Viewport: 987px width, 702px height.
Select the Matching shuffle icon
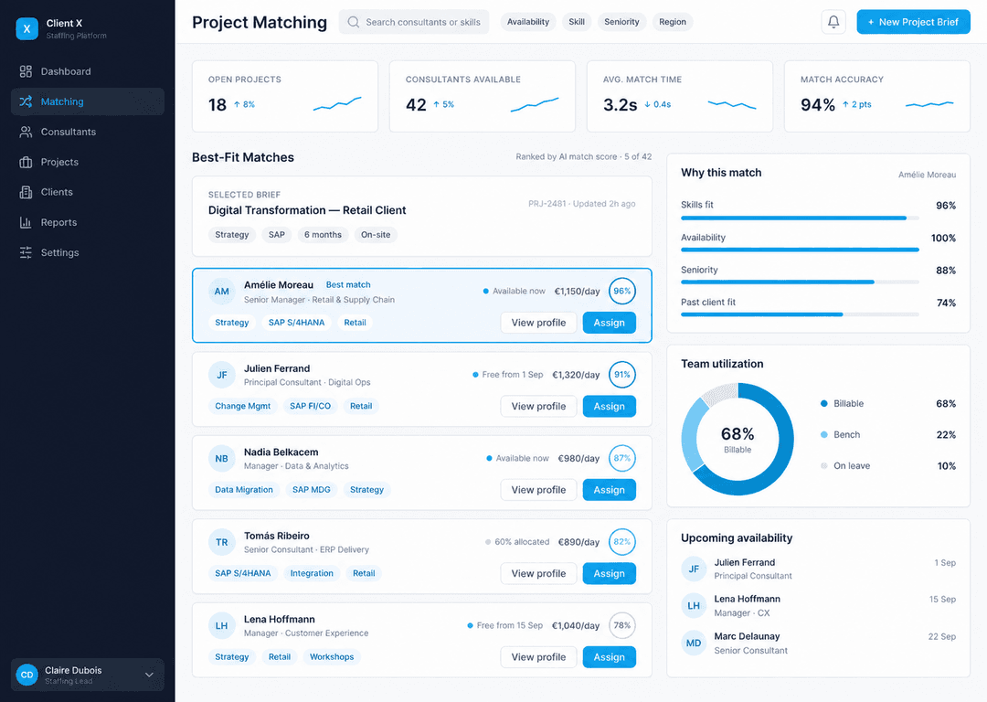tap(26, 102)
